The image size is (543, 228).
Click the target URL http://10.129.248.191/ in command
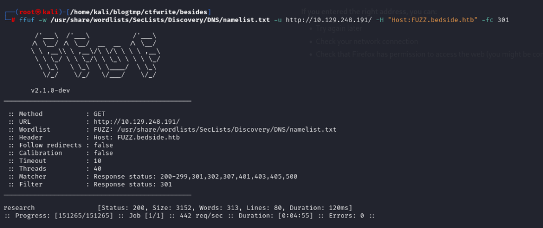pos(329,20)
